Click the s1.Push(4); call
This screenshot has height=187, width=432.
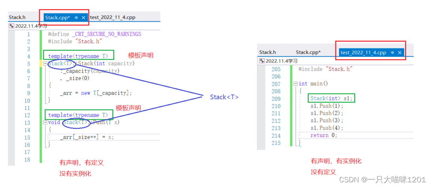[327, 128]
